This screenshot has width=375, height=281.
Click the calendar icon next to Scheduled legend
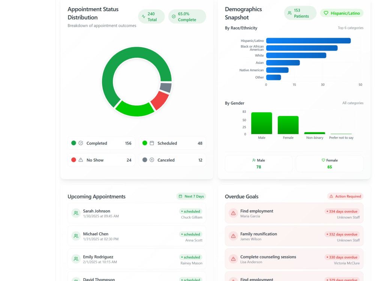tap(152, 143)
